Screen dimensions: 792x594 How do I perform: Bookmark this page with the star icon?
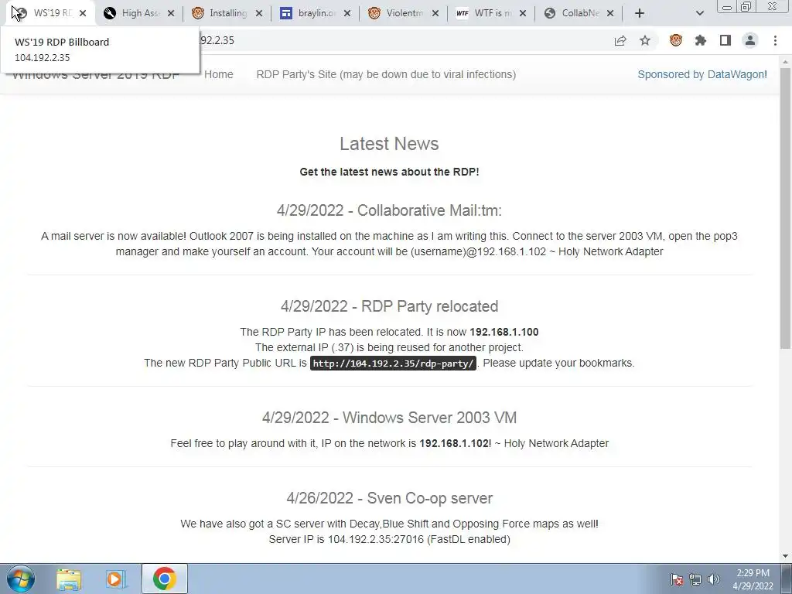click(x=645, y=40)
